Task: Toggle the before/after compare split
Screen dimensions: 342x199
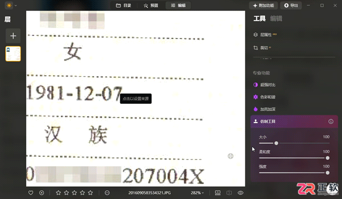Action: [x=229, y=193]
